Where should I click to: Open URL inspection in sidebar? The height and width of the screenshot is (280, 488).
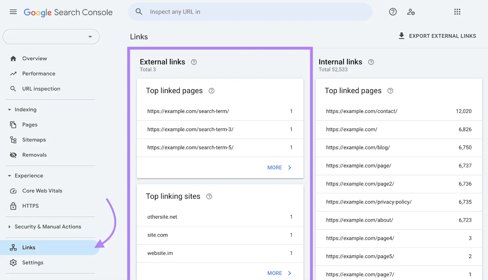tap(41, 89)
